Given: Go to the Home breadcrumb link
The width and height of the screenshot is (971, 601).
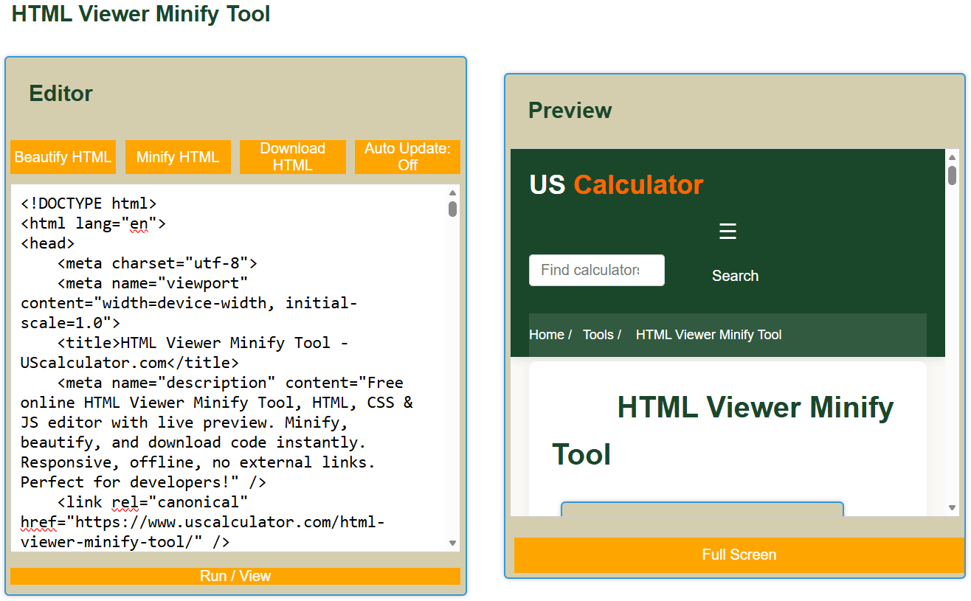Looking at the screenshot, I should 547,335.
